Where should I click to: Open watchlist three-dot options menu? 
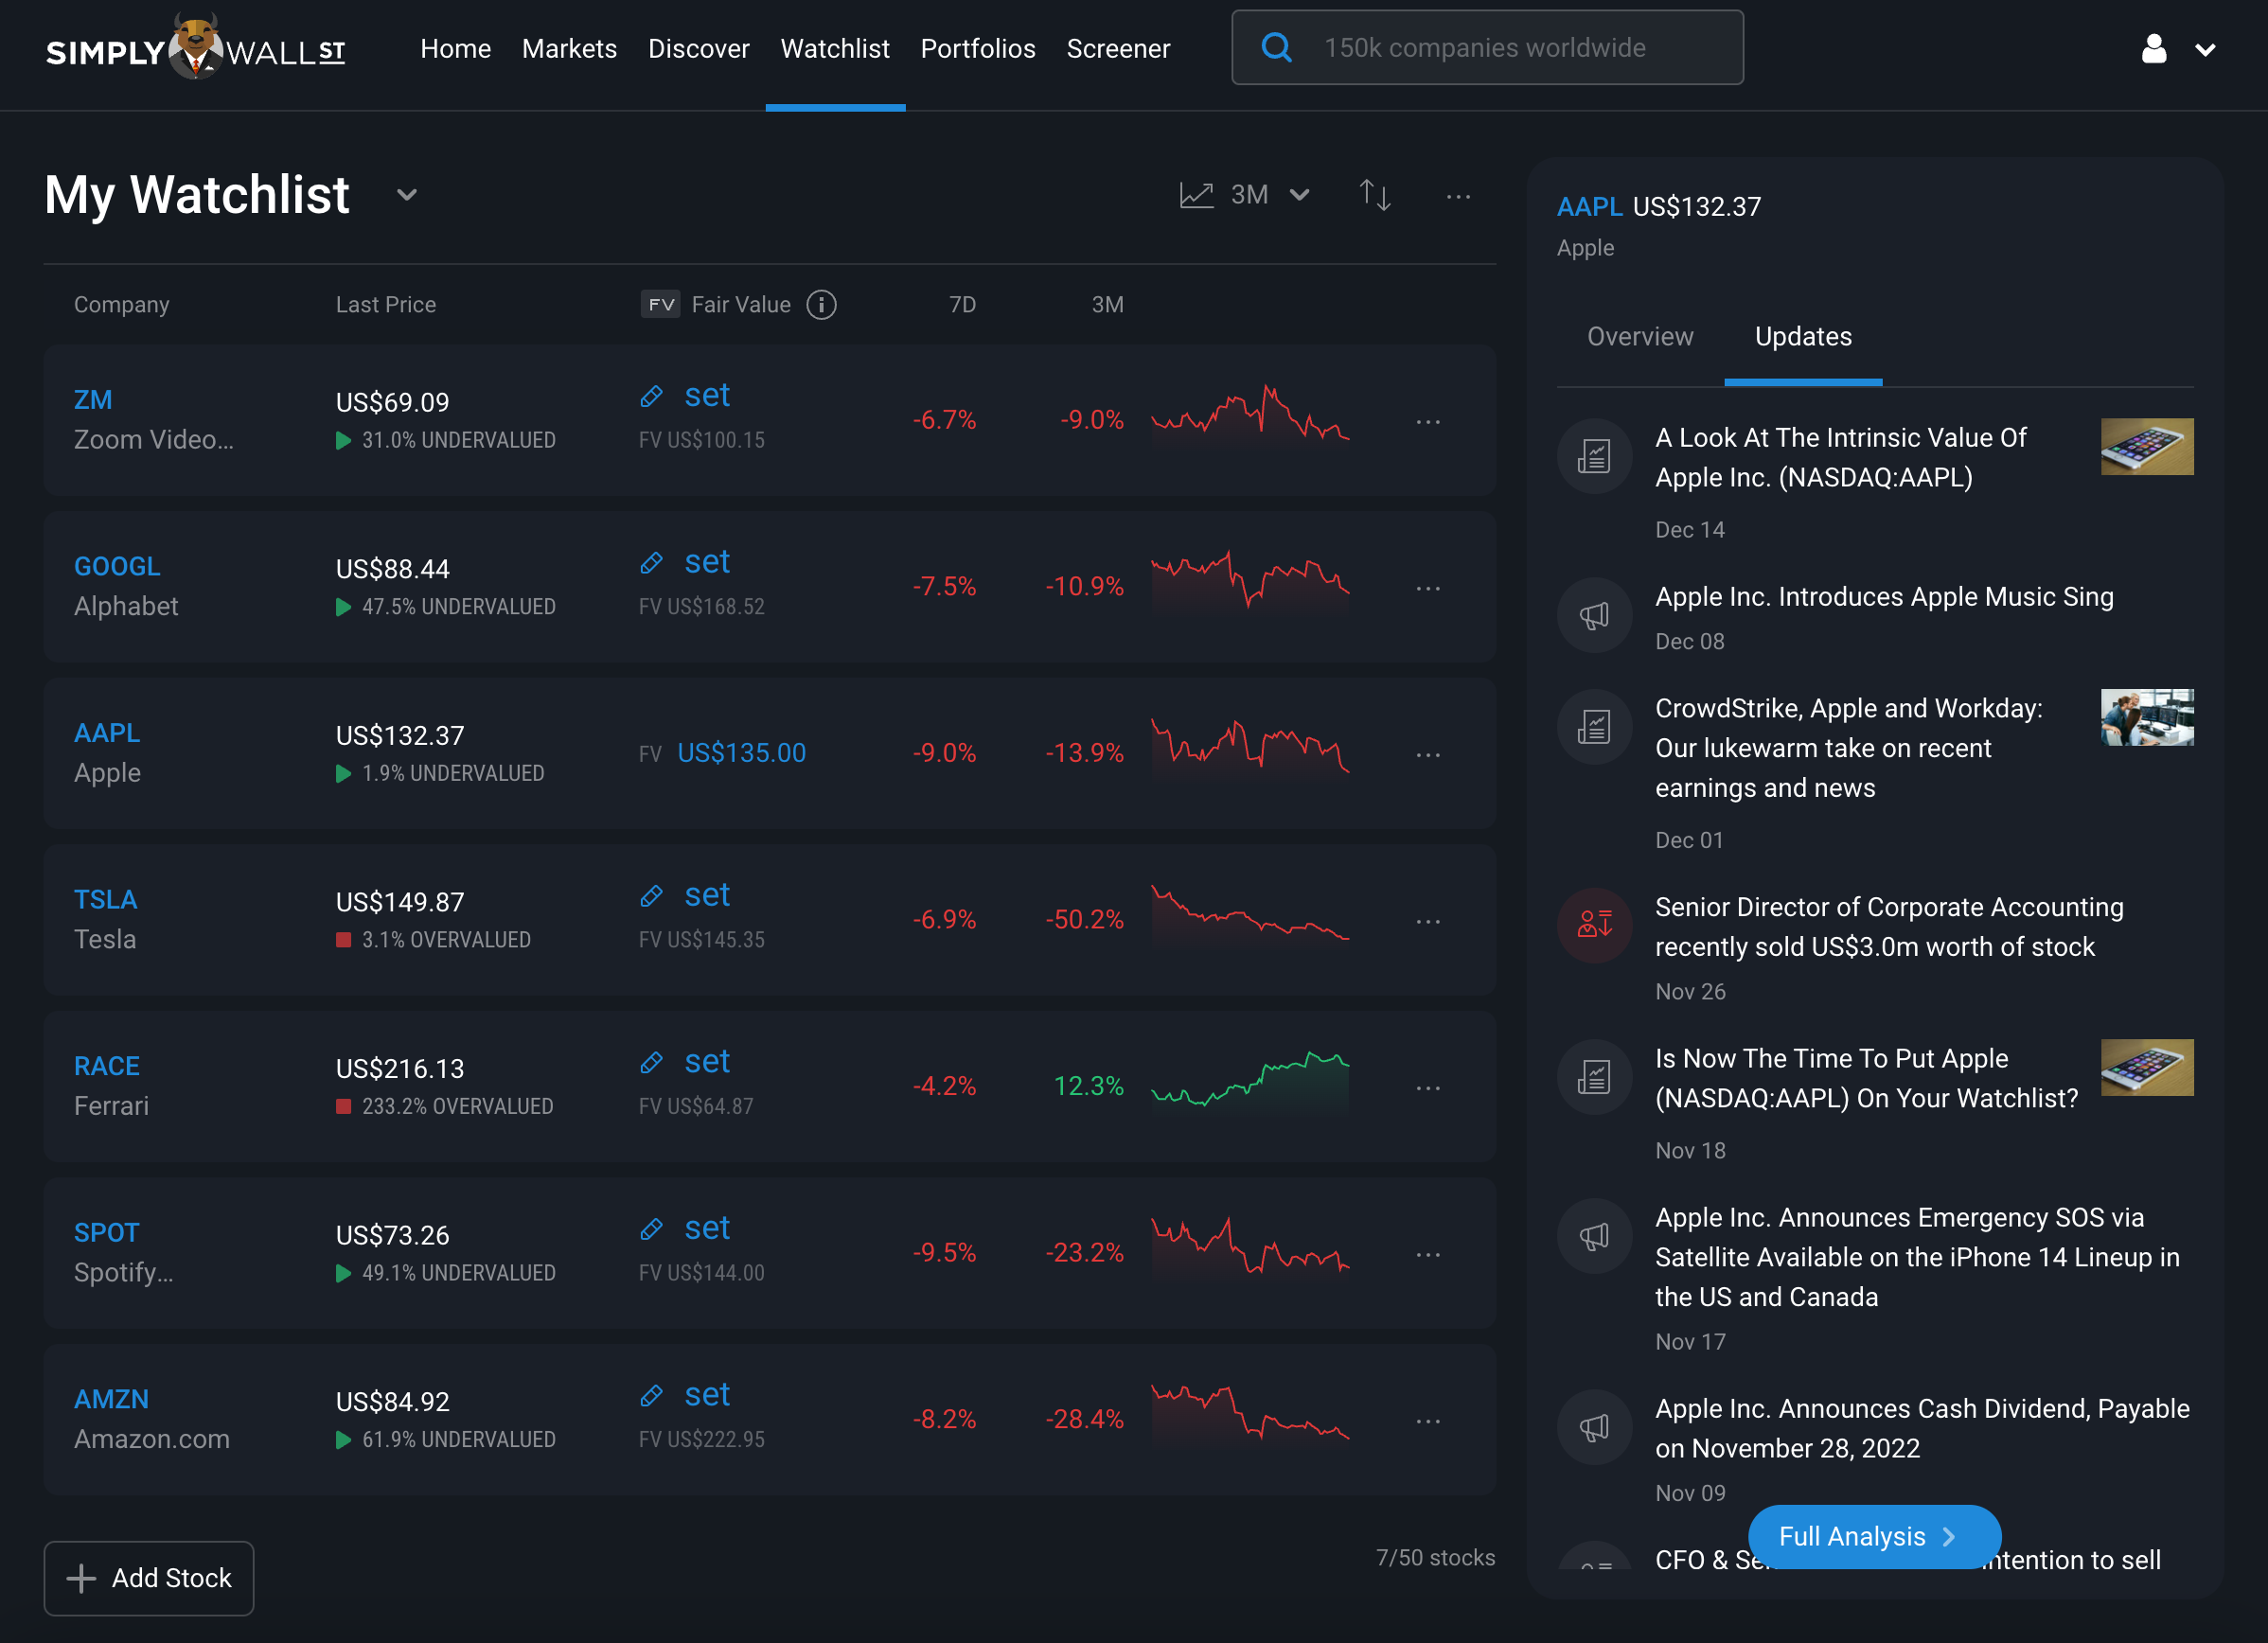(x=1458, y=197)
